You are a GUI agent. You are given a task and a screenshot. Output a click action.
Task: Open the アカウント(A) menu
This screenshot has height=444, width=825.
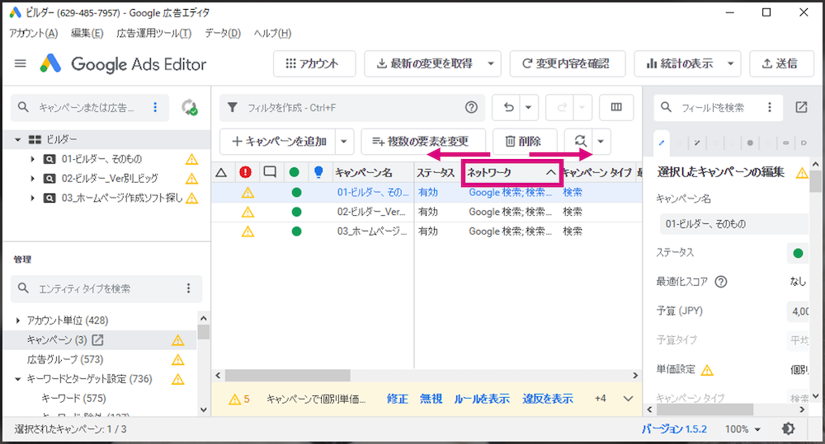point(34,33)
